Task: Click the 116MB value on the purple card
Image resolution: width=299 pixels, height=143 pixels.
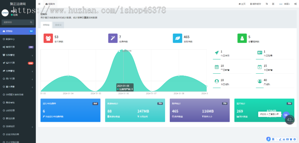Action: point(208,111)
